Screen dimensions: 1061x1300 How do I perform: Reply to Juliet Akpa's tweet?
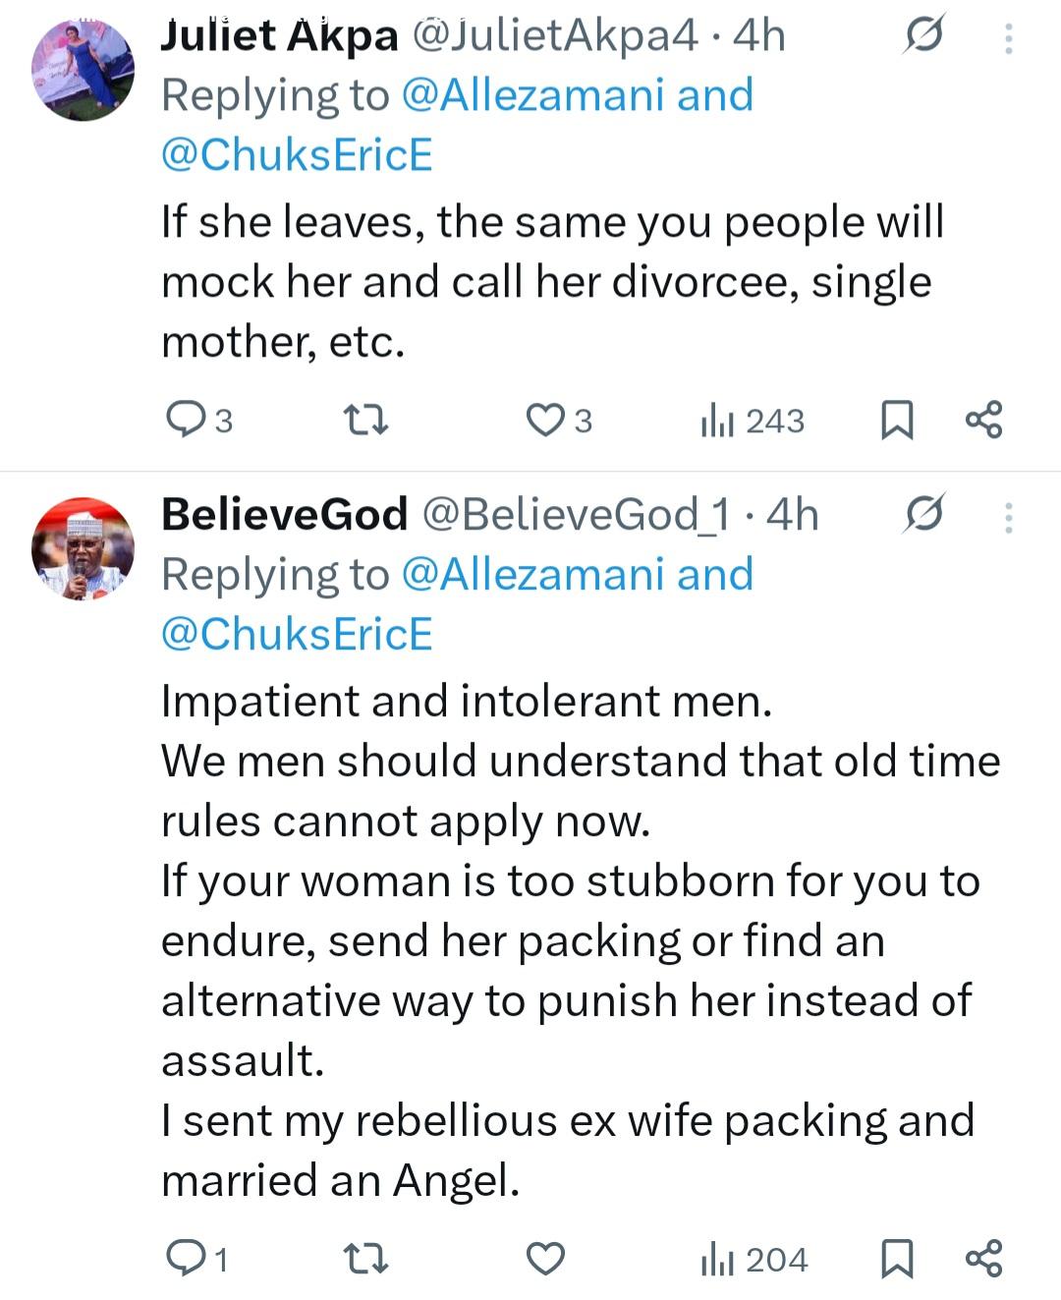click(185, 420)
